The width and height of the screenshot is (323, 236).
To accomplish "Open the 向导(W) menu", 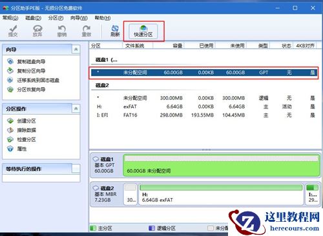I will click(x=79, y=18).
